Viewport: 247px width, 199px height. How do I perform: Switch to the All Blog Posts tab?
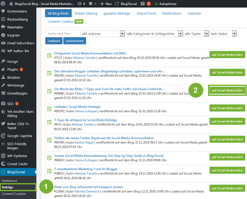tap(58, 13)
